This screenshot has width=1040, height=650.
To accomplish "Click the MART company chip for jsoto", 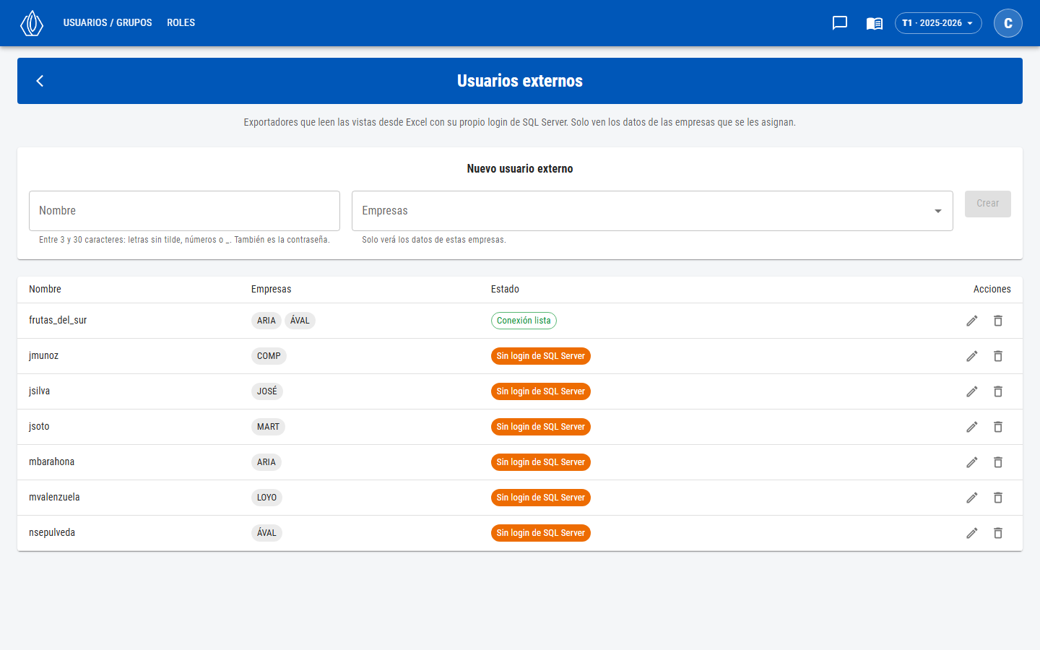I will coord(268,427).
